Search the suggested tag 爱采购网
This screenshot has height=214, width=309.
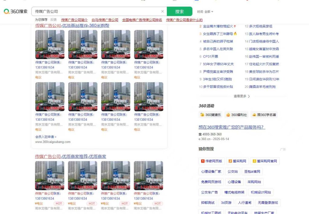pos(237,161)
